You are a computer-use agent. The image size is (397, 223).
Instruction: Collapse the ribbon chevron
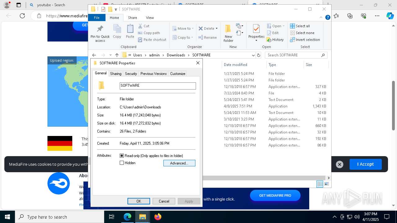(321, 18)
